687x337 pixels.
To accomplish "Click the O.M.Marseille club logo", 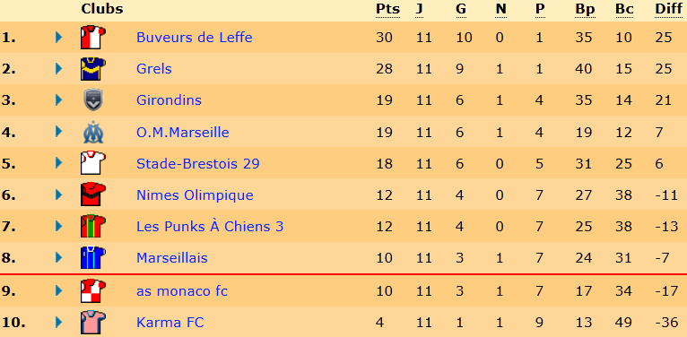I will [x=93, y=132].
